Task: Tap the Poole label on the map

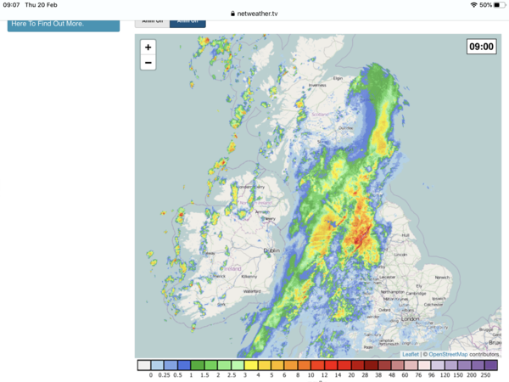Action: 368,347
